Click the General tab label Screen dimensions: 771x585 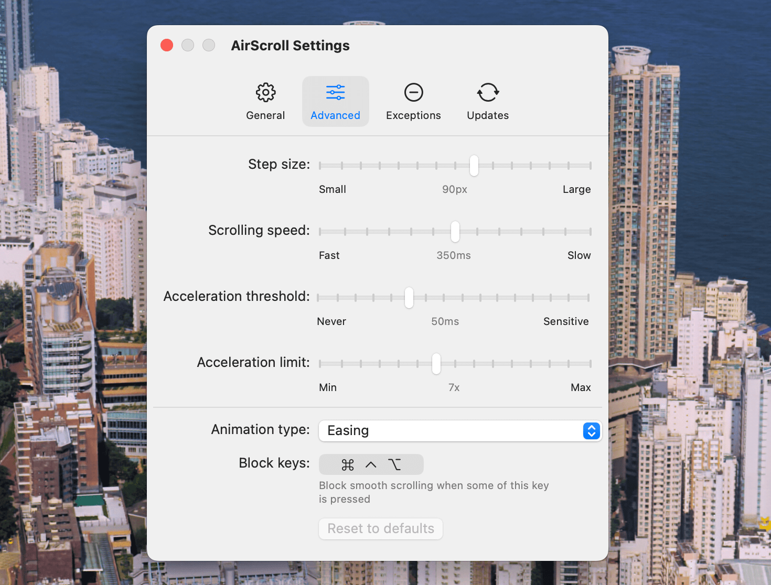pos(265,115)
